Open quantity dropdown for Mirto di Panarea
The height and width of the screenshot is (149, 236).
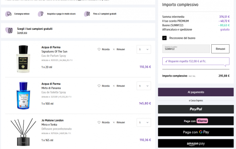pyautogui.click(x=144, y=86)
